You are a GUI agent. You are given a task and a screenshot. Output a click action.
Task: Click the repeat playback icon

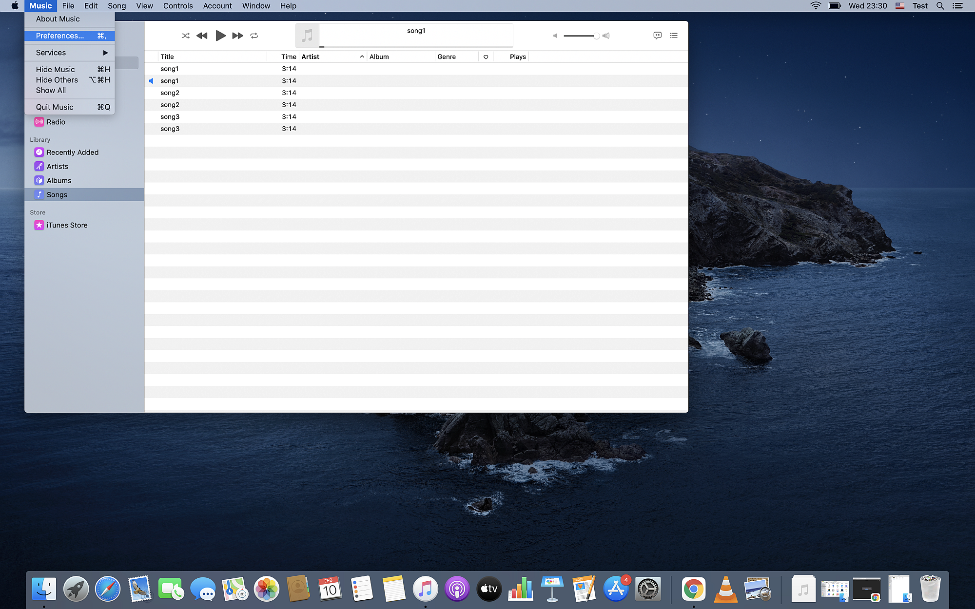click(253, 35)
